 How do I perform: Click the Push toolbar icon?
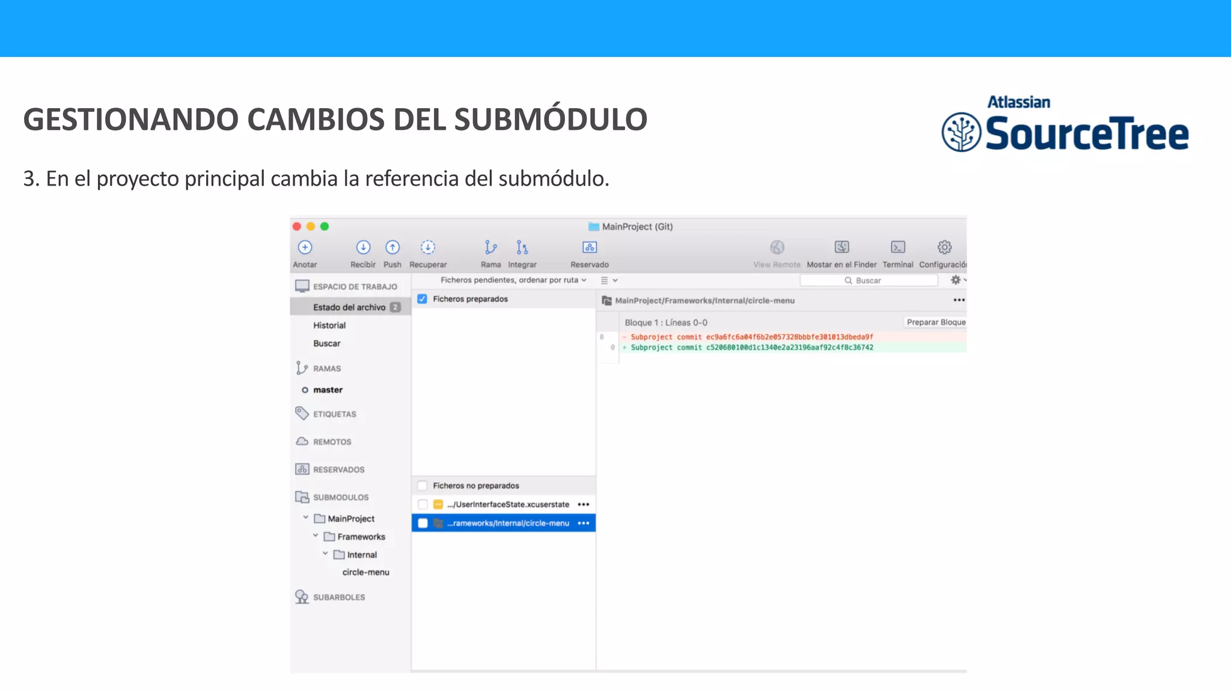pos(393,247)
